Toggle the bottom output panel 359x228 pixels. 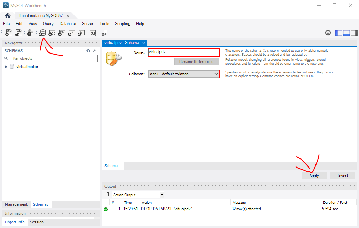click(x=346, y=33)
